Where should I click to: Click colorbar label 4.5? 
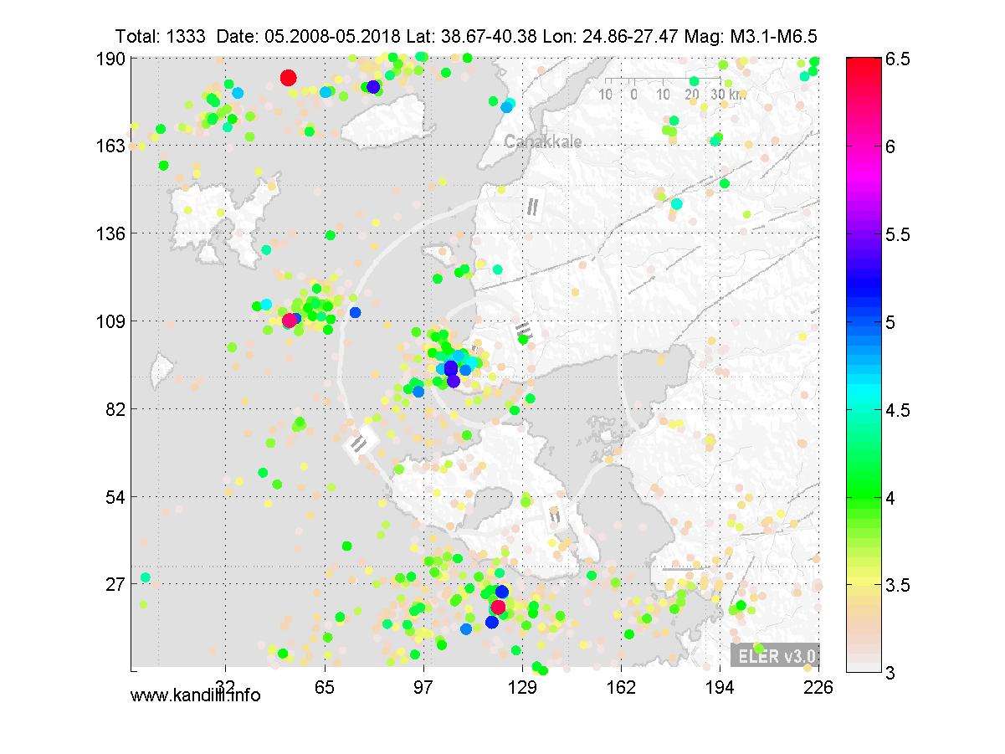(x=897, y=410)
